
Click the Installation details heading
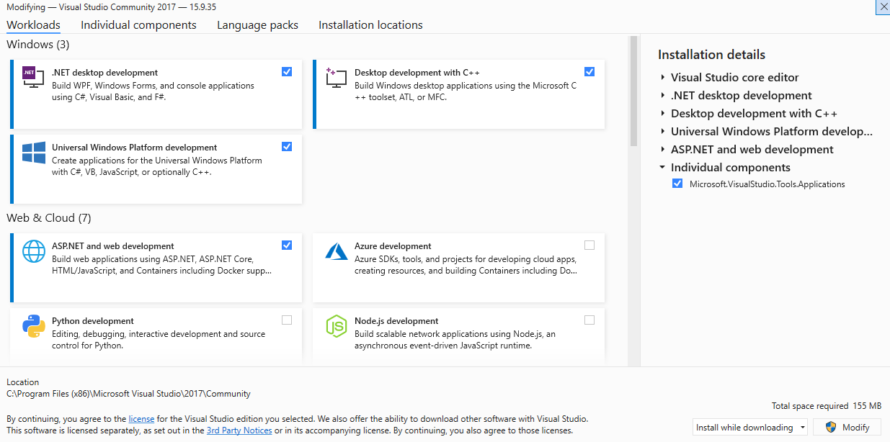click(711, 55)
